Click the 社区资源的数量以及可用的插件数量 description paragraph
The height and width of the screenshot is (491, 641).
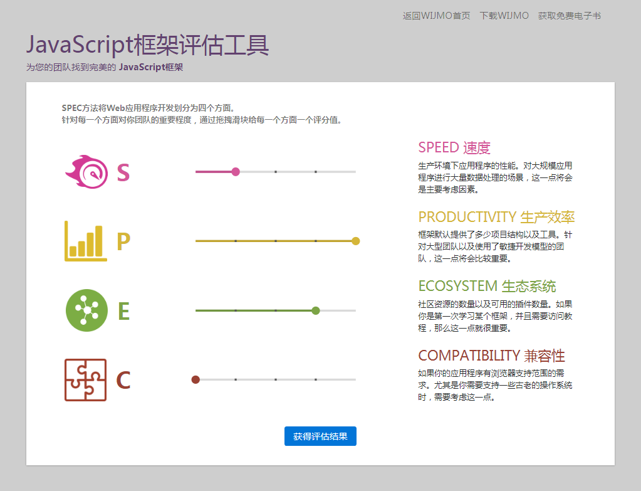pyautogui.click(x=495, y=316)
